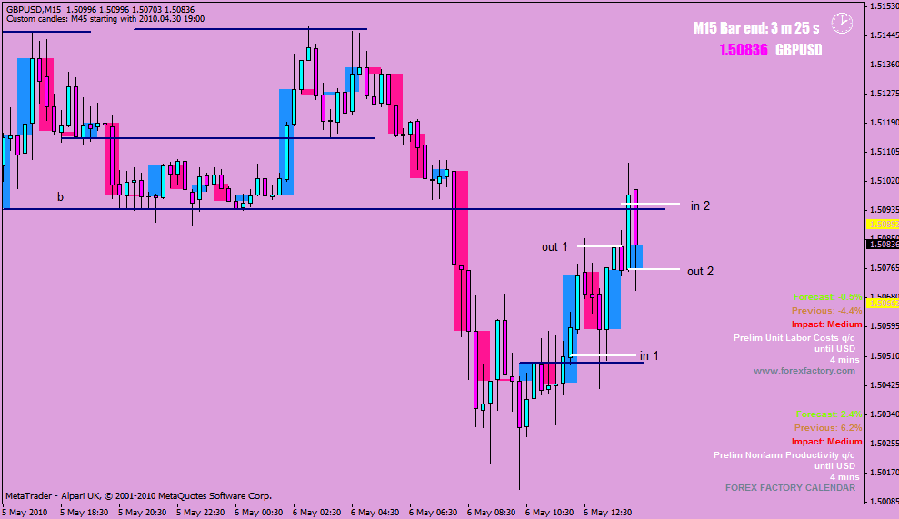The height and width of the screenshot is (519, 899).
Task: Click the '5 May 18:30' time axis label
Action: [x=85, y=512]
